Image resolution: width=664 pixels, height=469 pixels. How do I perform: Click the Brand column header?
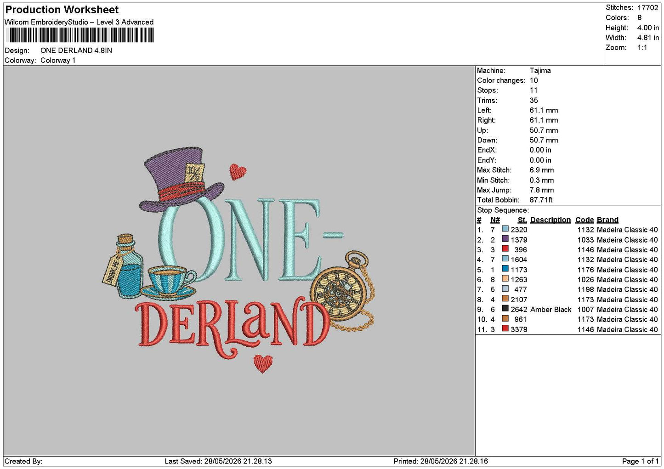607,220
